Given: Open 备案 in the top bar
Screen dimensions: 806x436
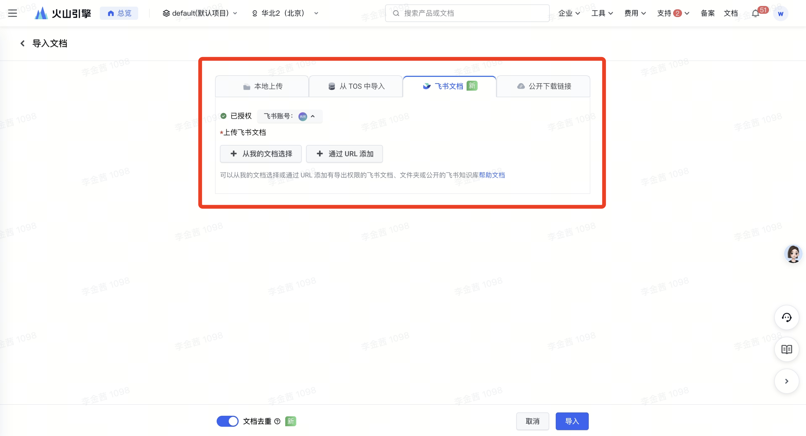Looking at the screenshot, I should point(707,13).
